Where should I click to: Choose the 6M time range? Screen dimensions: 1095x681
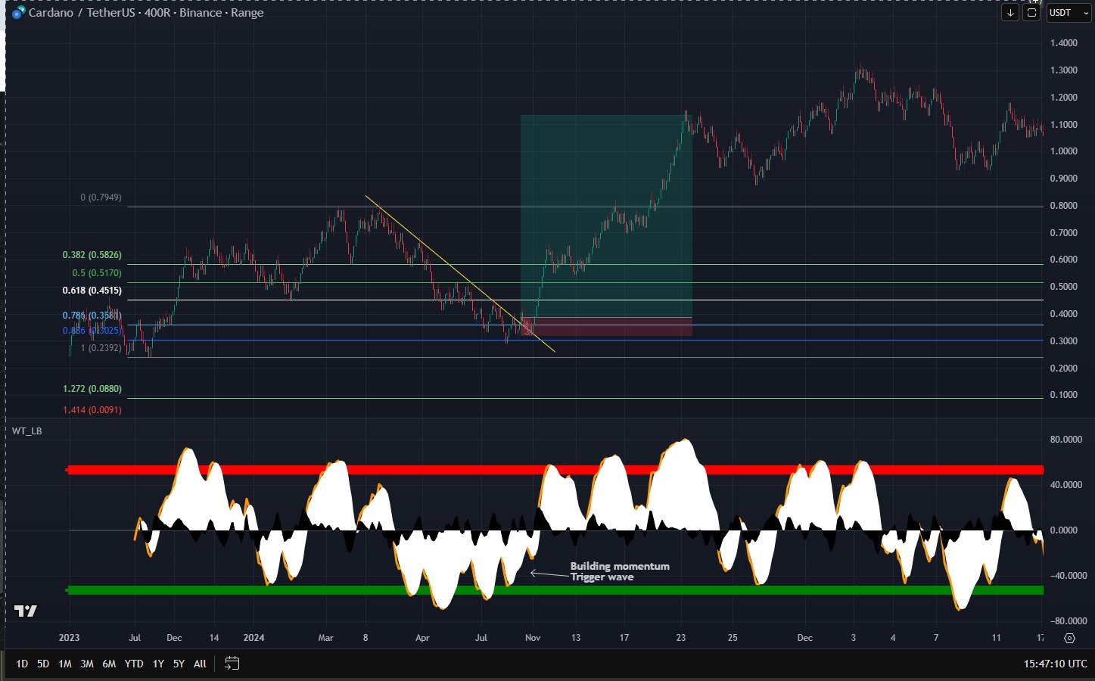[x=109, y=664]
